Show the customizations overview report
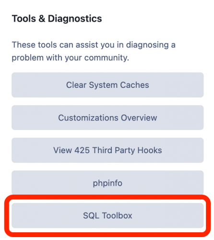Screen dimensions: 214x240 click(x=107, y=118)
